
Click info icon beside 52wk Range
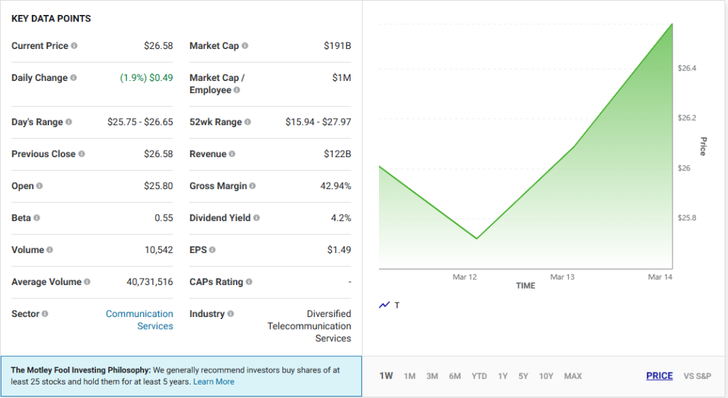click(x=247, y=122)
